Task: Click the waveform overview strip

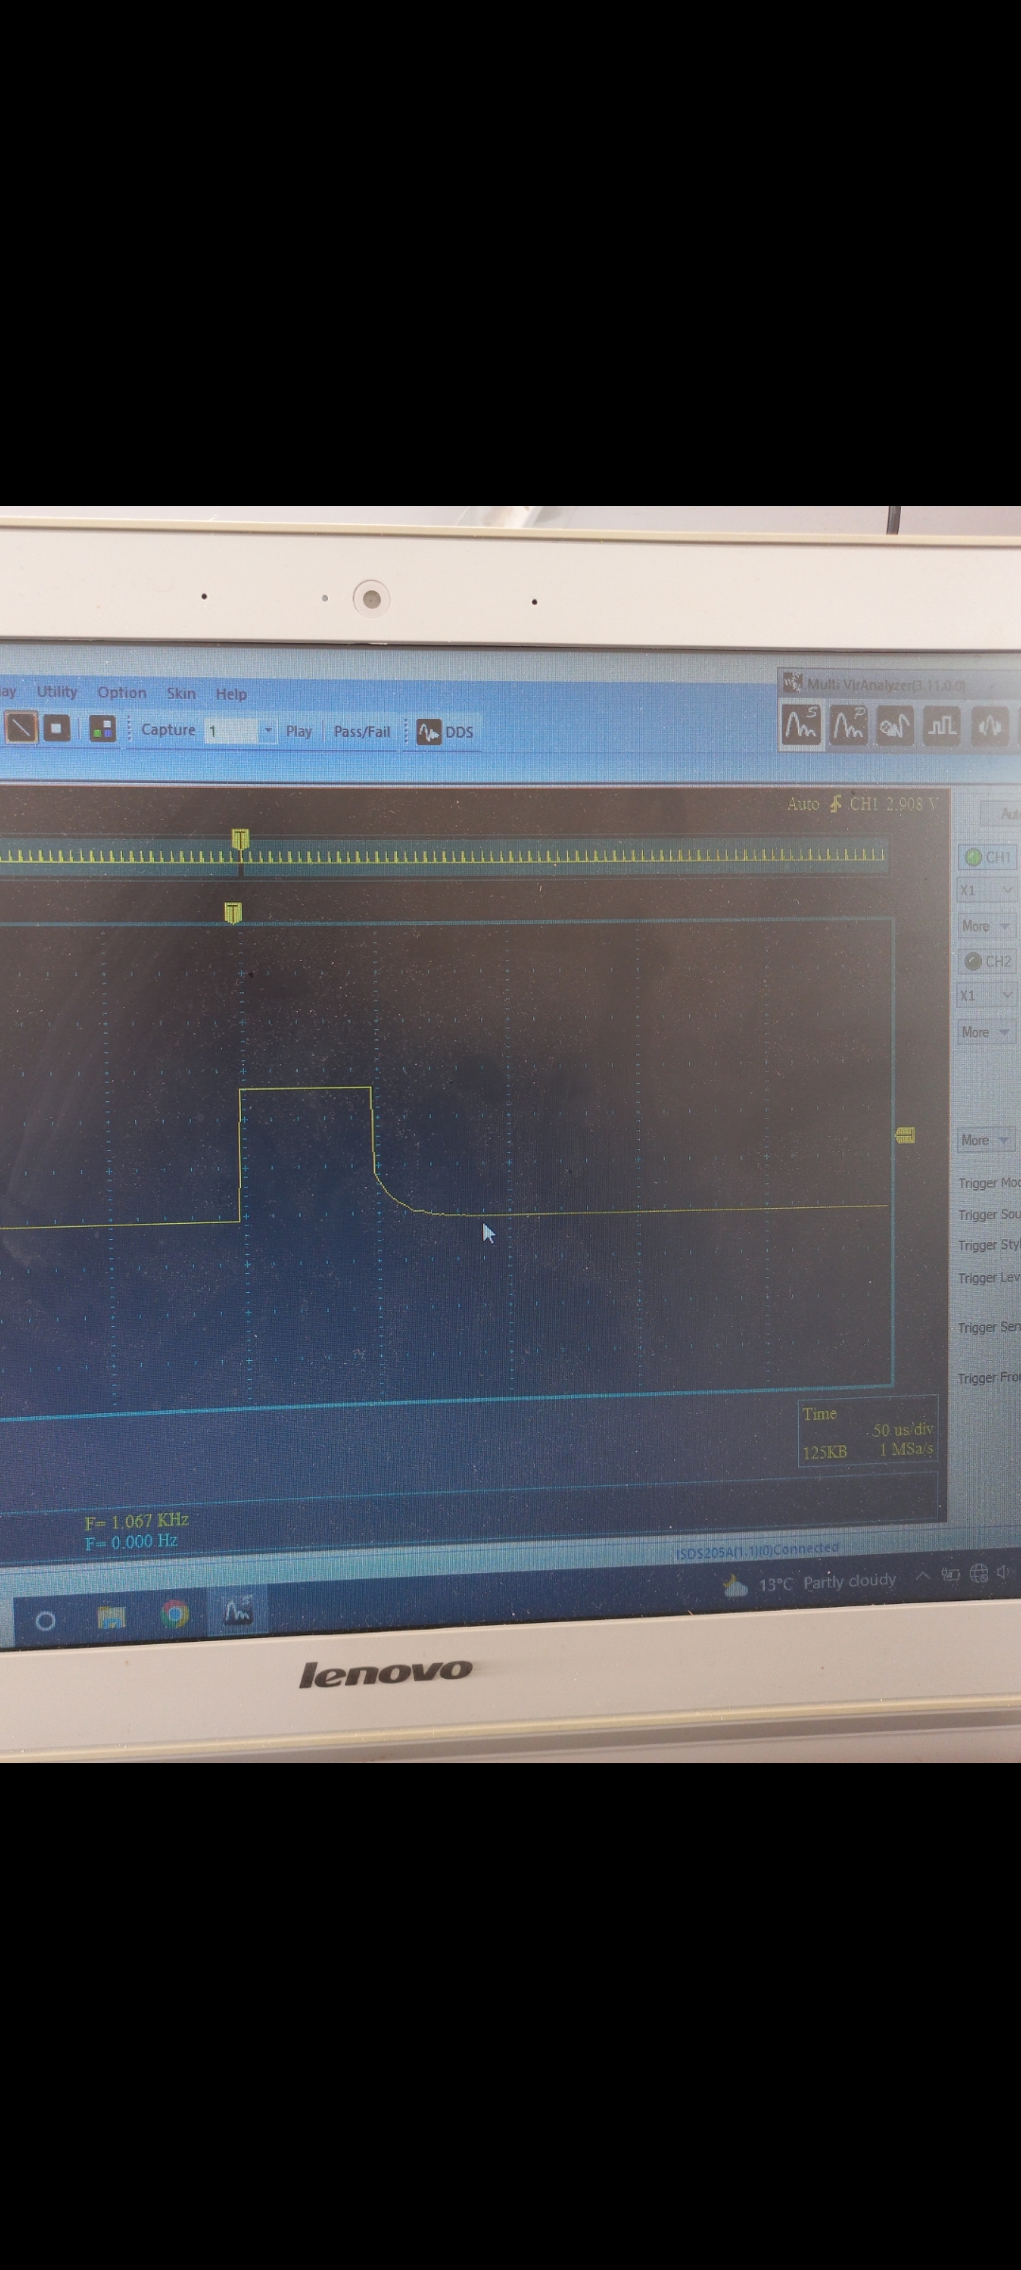Action: coord(442,855)
